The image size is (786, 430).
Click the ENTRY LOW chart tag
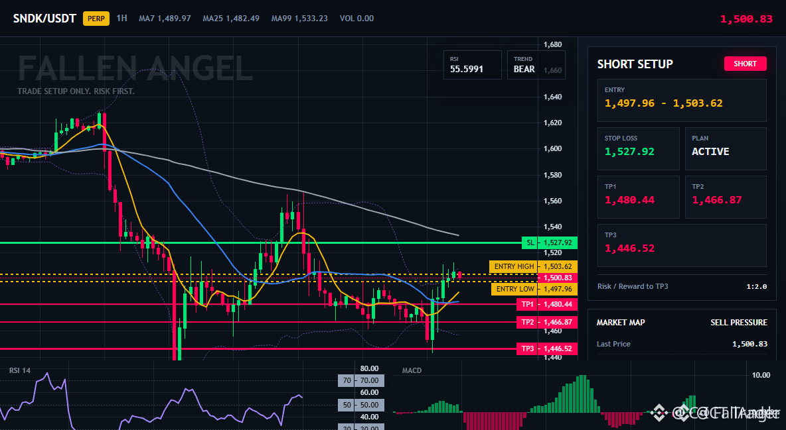click(x=534, y=289)
